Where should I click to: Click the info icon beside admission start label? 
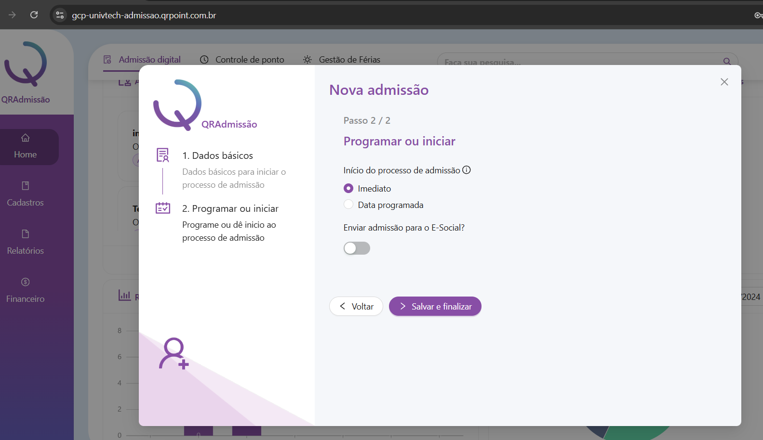click(x=467, y=170)
